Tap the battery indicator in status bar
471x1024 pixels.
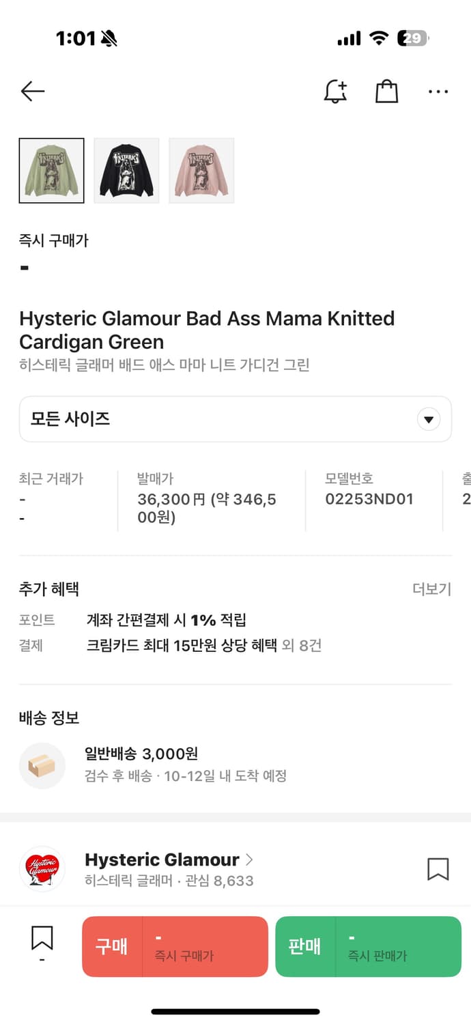tap(412, 39)
